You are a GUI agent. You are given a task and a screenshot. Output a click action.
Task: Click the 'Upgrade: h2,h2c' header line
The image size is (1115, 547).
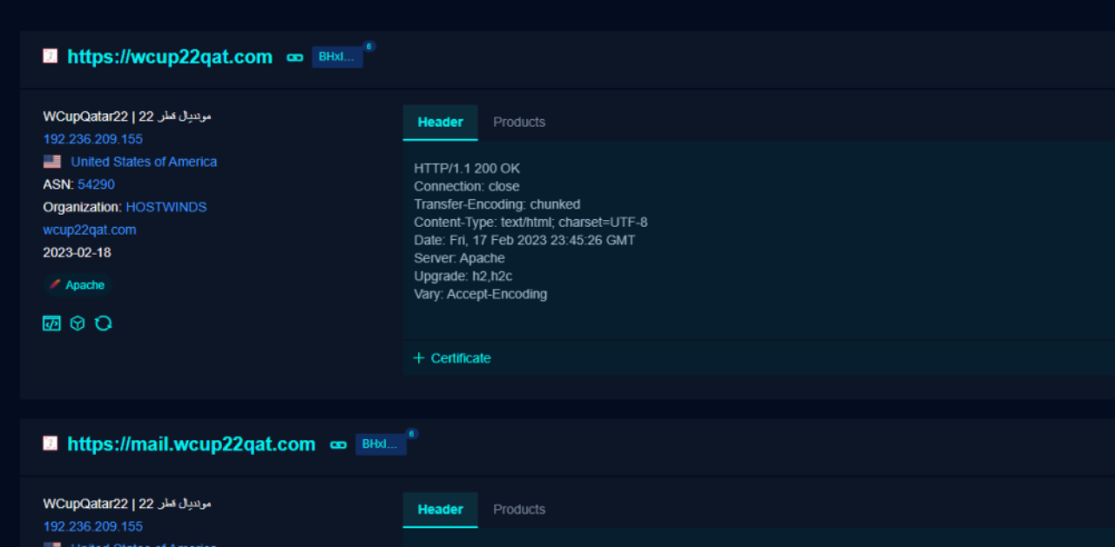[x=463, y=276]
